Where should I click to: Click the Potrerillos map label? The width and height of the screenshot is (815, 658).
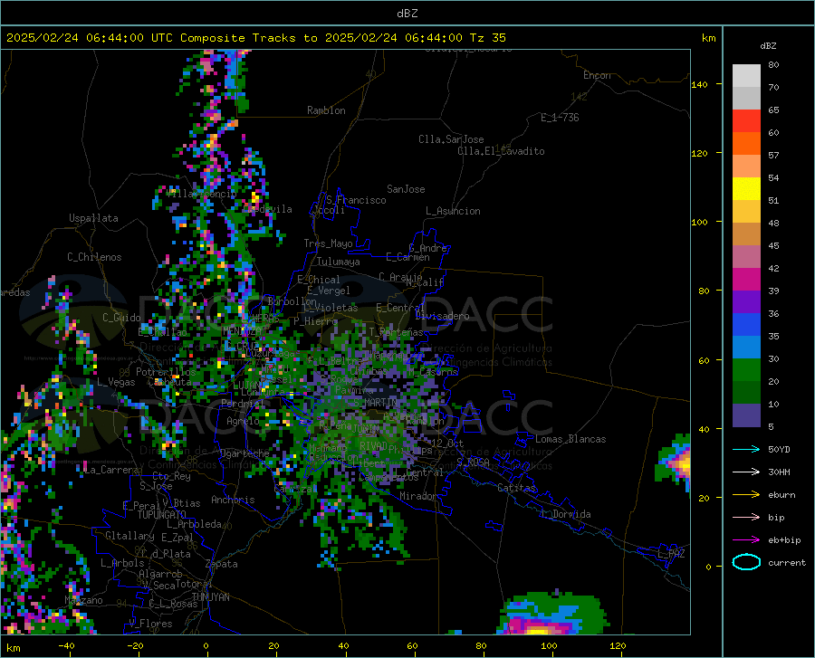(x=166, y=372)
